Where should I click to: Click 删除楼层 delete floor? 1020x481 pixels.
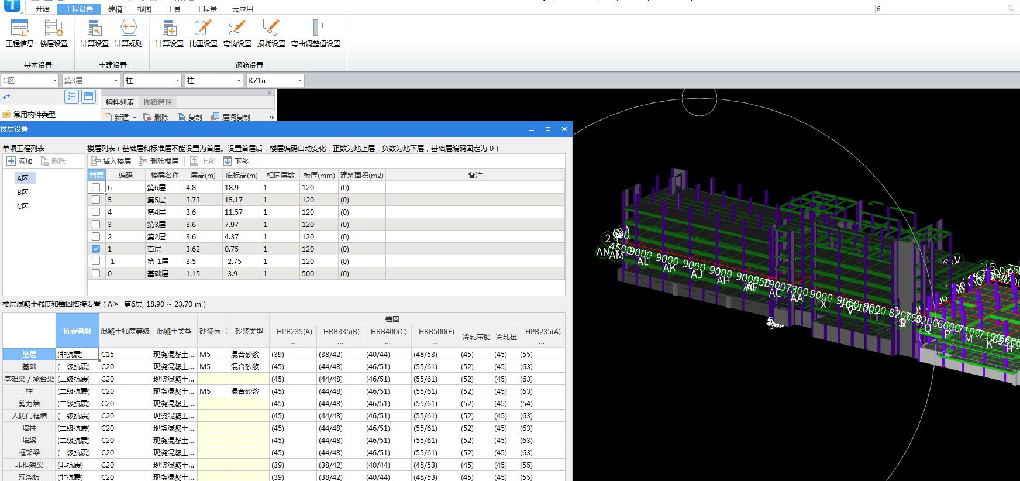(x=158, y=161)
